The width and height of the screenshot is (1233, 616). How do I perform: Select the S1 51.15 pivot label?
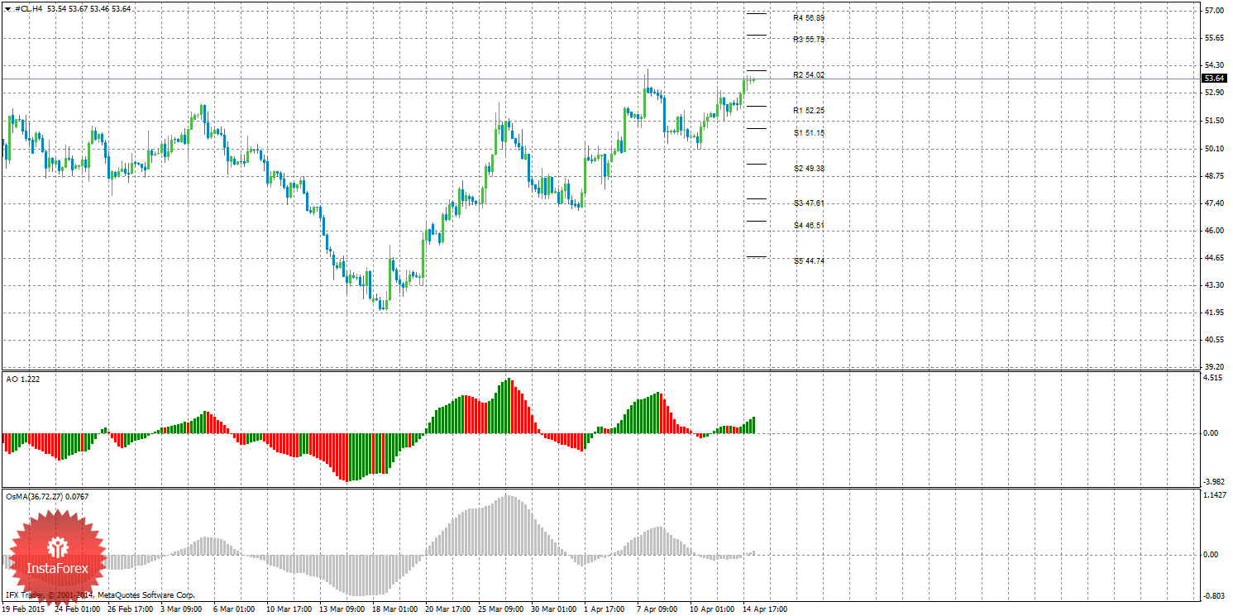point(809,132)
